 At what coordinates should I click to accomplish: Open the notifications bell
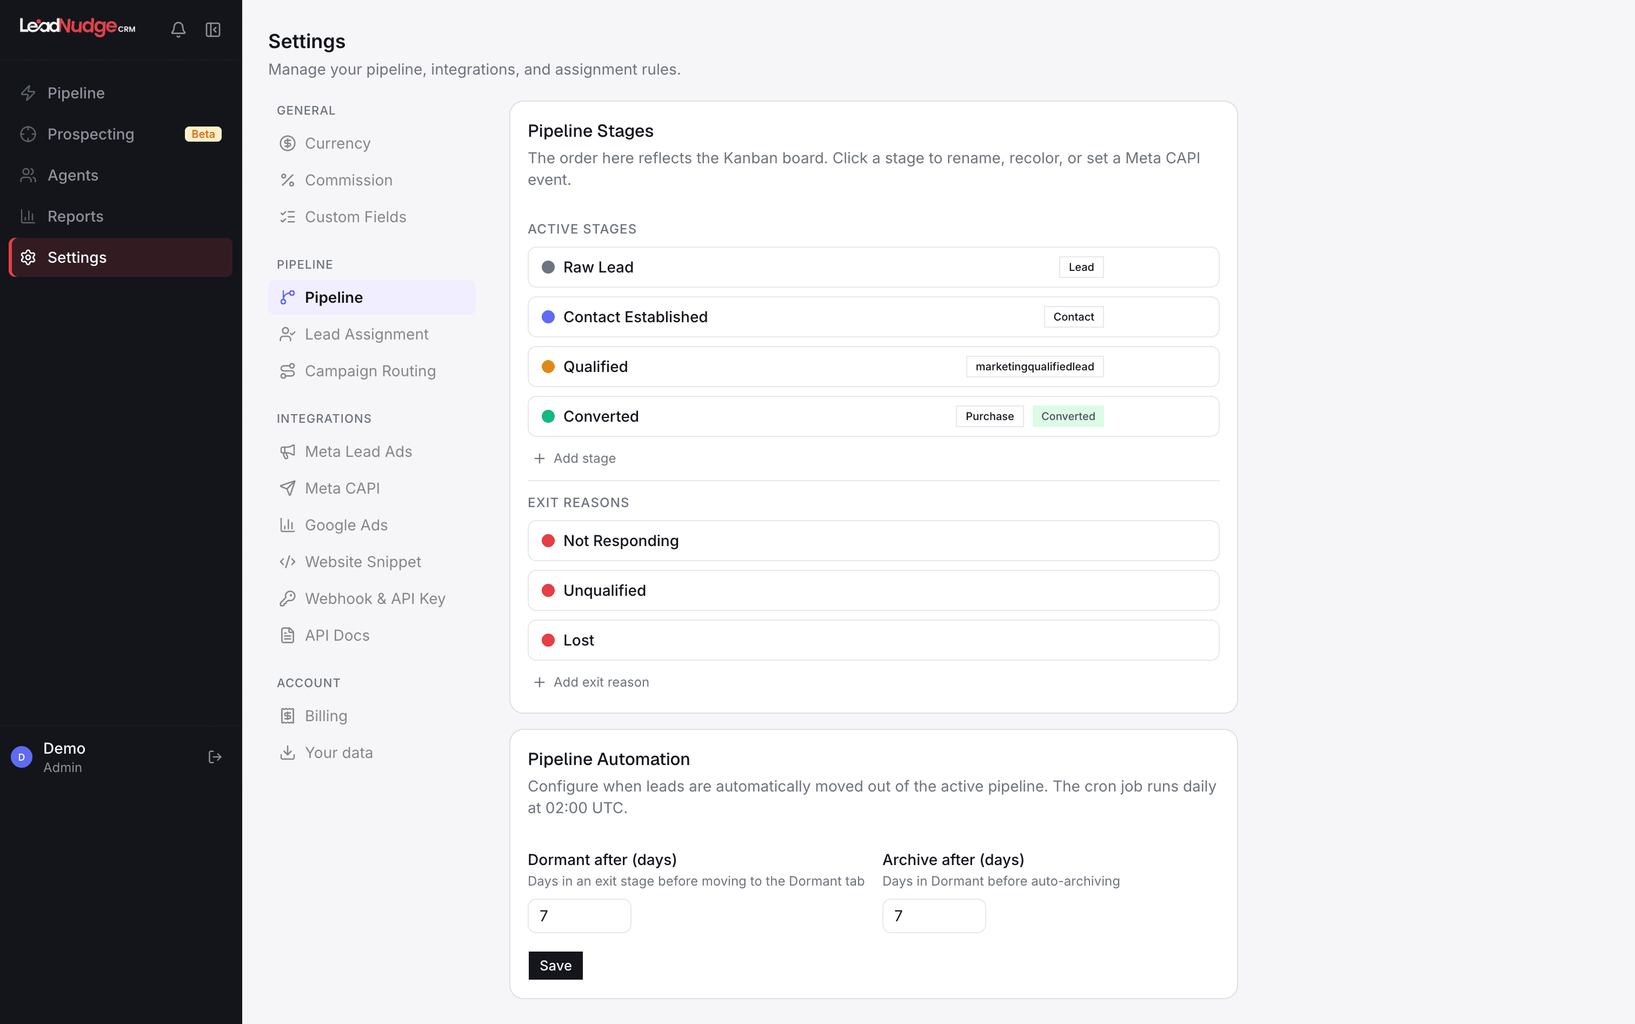tap(178, 30)
